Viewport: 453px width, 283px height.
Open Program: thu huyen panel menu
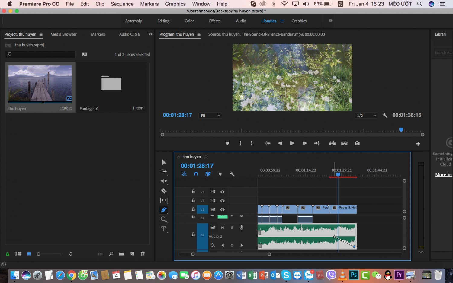coord(199,34)
